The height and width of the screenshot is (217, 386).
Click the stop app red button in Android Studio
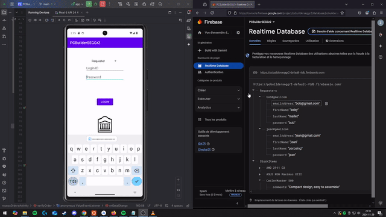coord(103,4)
